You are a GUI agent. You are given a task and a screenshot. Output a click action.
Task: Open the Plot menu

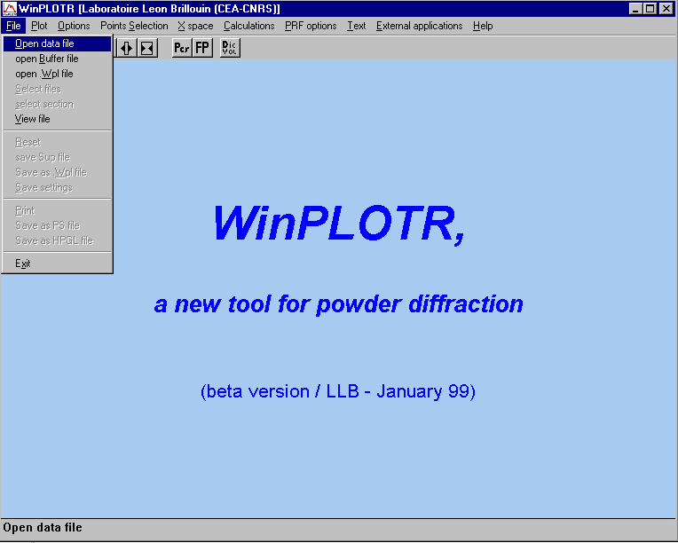click(x=39, y=26)
